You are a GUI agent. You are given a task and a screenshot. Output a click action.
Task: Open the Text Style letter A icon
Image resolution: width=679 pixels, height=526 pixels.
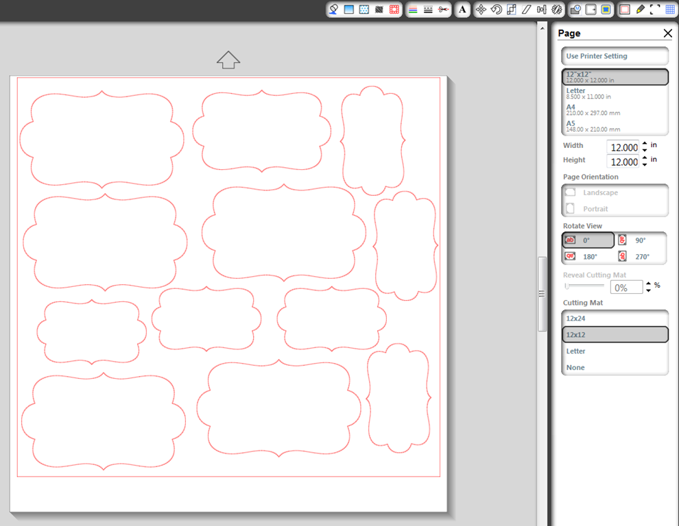(462, 10)
